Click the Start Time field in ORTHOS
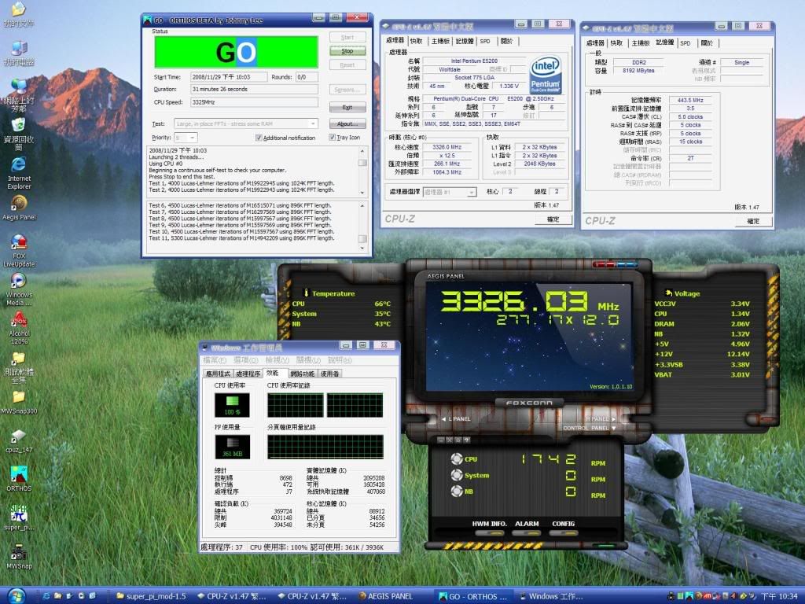 (x=229, y=77)
